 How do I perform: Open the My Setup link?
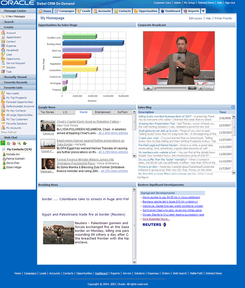189,3
